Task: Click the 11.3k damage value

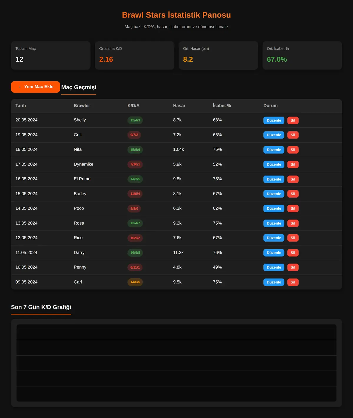Action: [x=178, y=252]
